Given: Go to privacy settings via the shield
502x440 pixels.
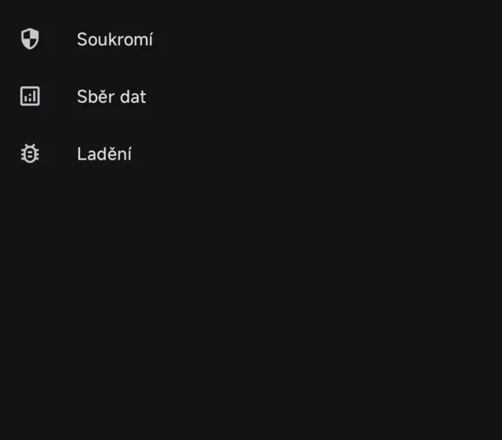Looking at the screenshot, I should click(x=30, y=39).
